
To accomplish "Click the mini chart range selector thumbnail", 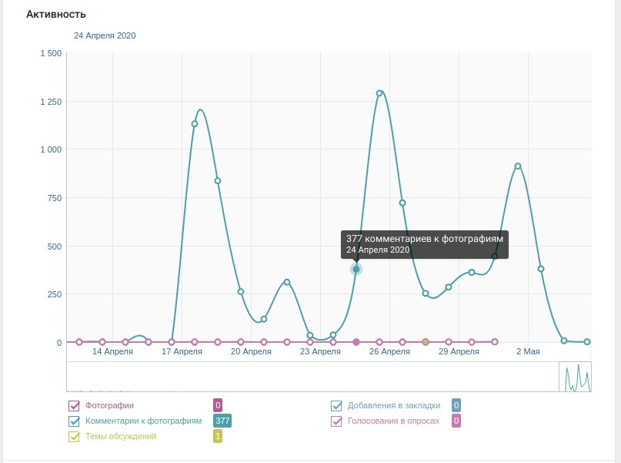I will point(575,377).
